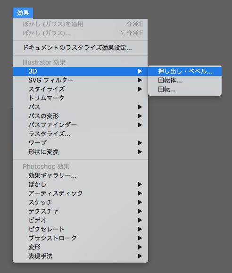
Task: Choose 回転体... in the 3D submenu
Action: pos(185,80)
